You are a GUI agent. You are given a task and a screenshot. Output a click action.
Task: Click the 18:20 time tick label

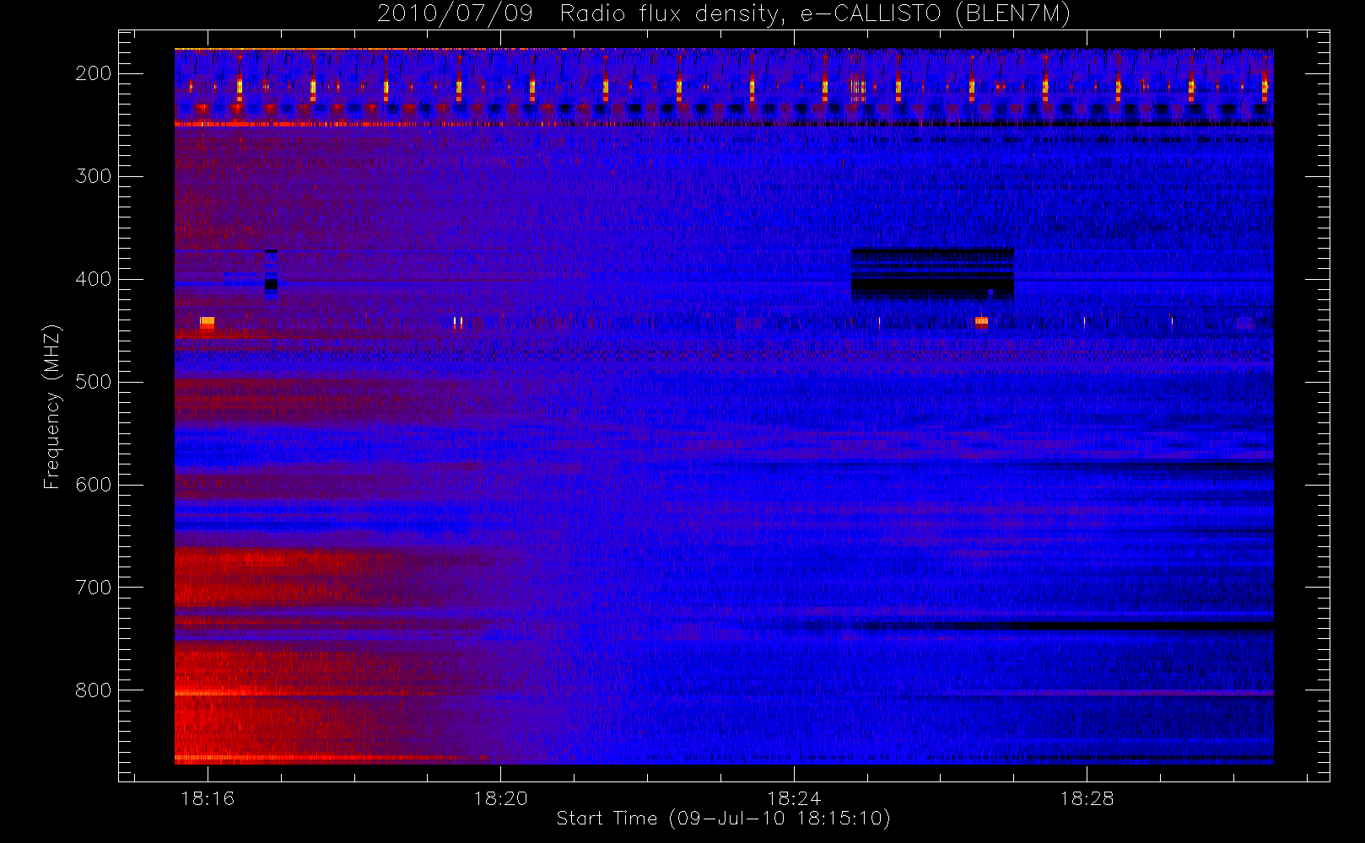(500, 797)
